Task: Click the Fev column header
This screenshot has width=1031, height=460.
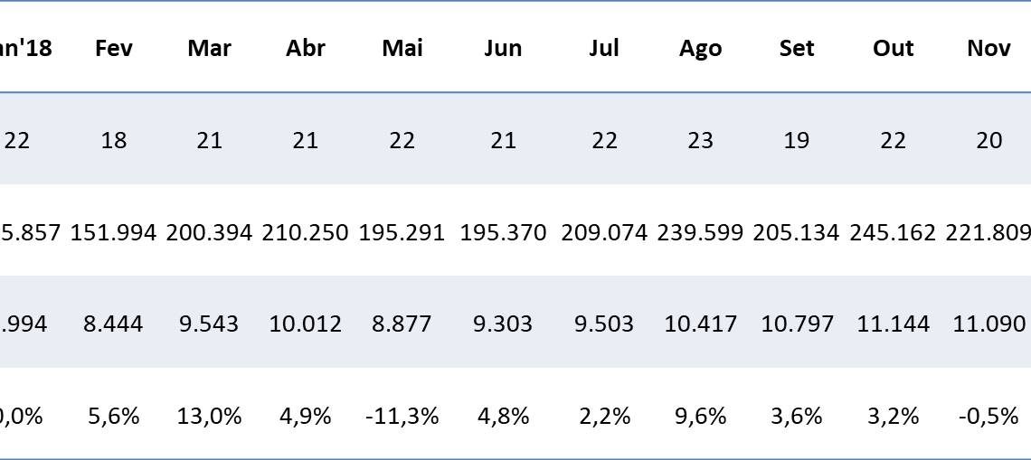Action: coord(114,49)
